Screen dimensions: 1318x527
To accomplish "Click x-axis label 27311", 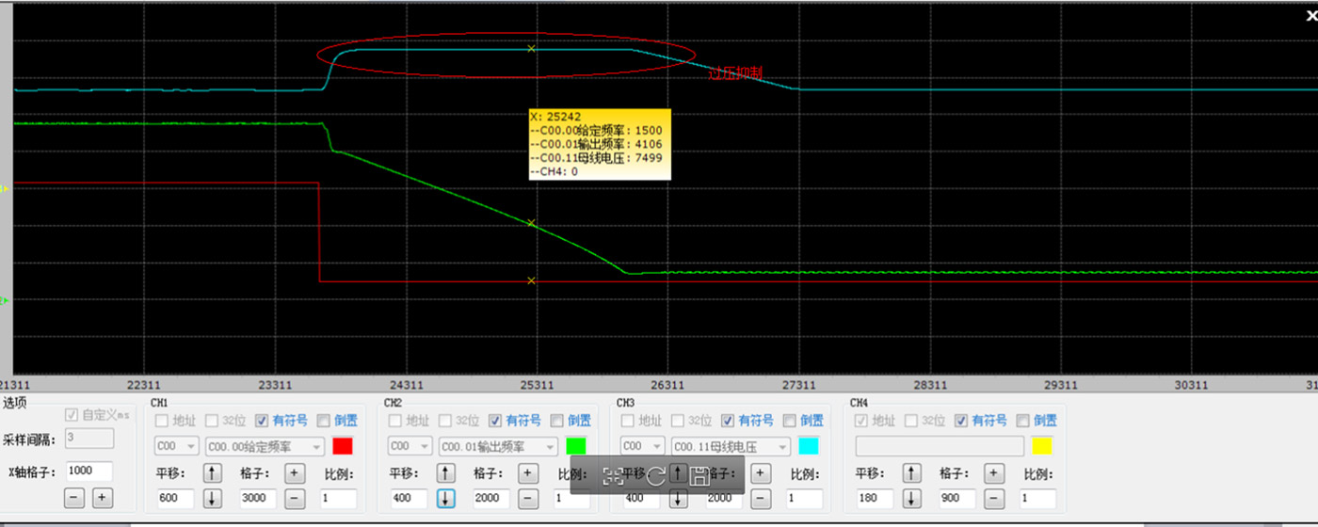I will pyautogui.click(x=798, y=385).
